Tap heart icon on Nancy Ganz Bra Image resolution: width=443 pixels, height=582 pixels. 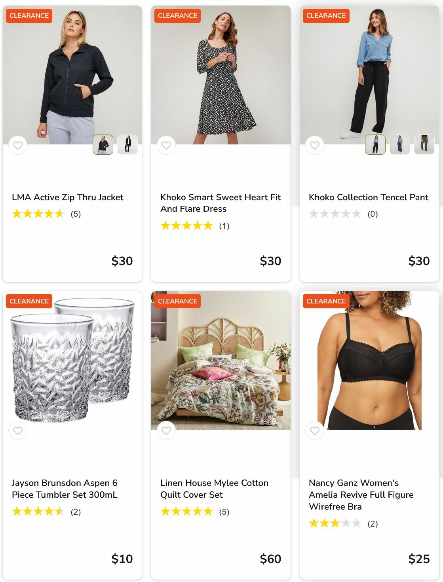(x=315, y=431)
